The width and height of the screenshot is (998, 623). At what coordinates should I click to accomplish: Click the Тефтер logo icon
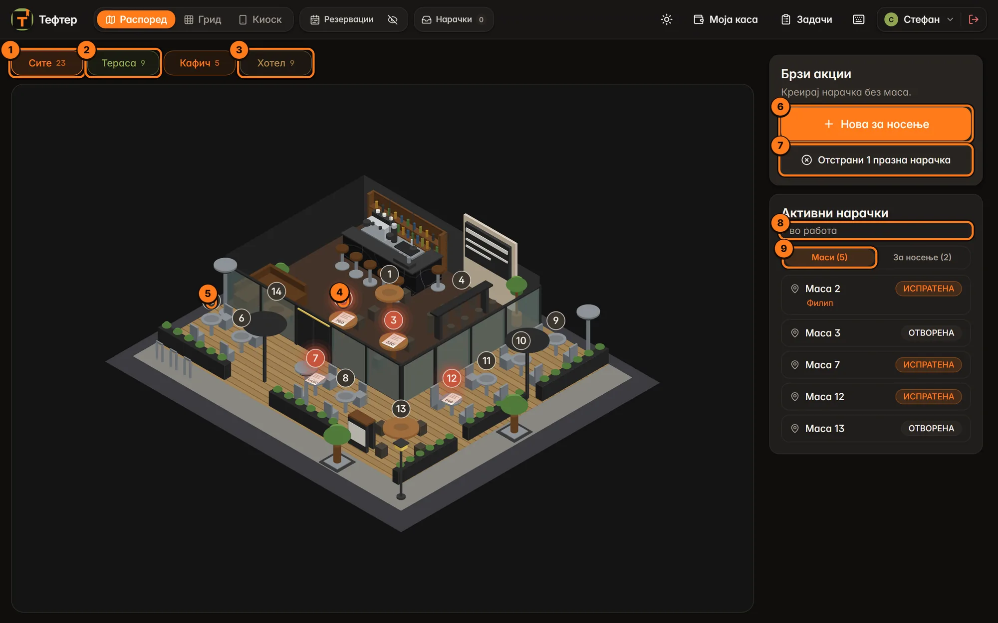point(22,19)
